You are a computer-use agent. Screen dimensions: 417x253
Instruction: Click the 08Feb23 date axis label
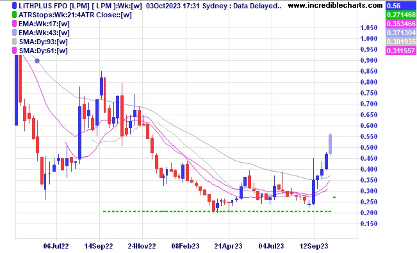pos(185,246)
